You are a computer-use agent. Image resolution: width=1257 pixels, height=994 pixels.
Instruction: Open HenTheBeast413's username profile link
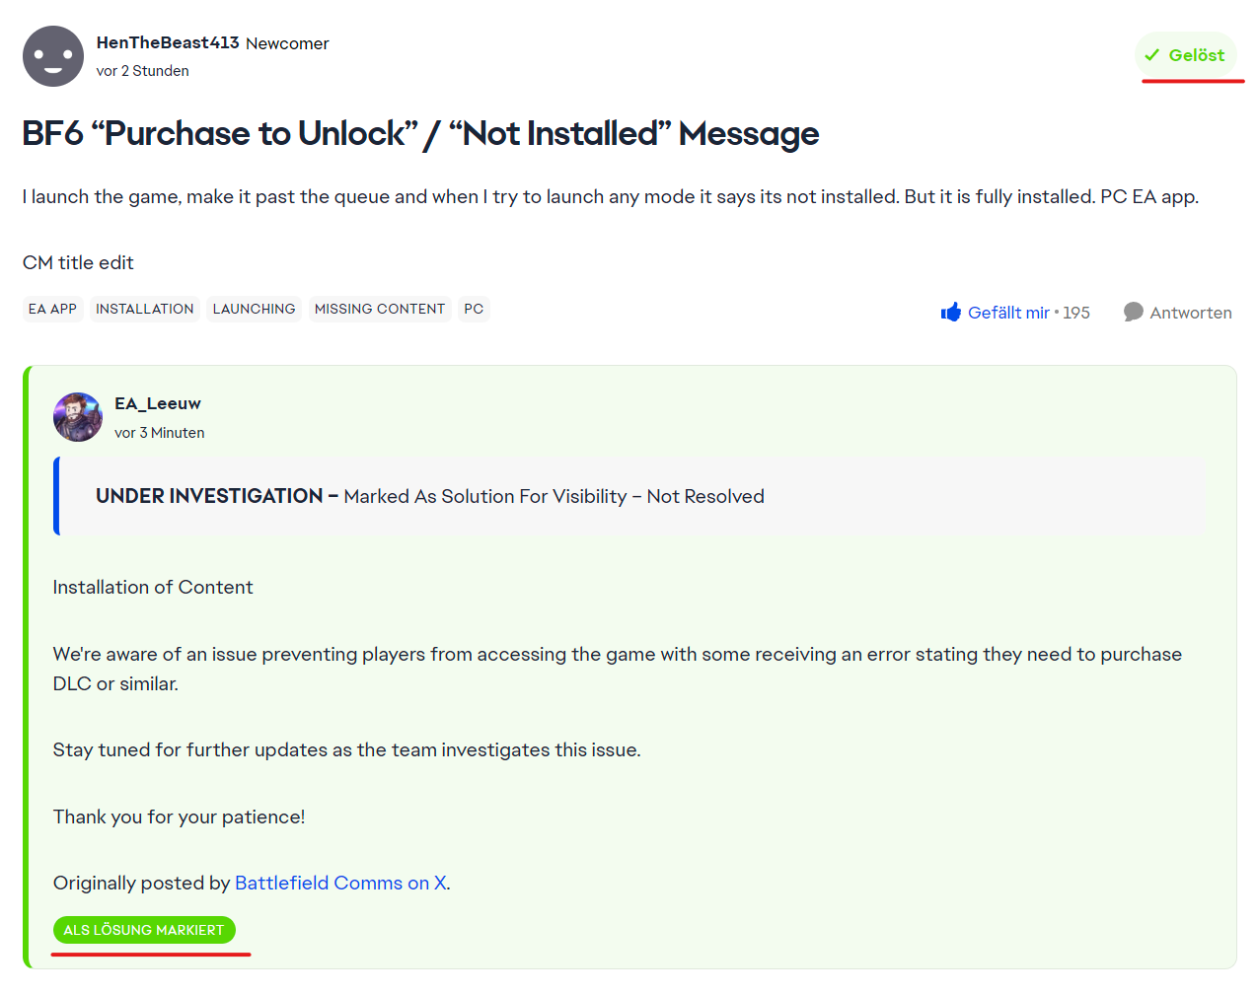168,42
